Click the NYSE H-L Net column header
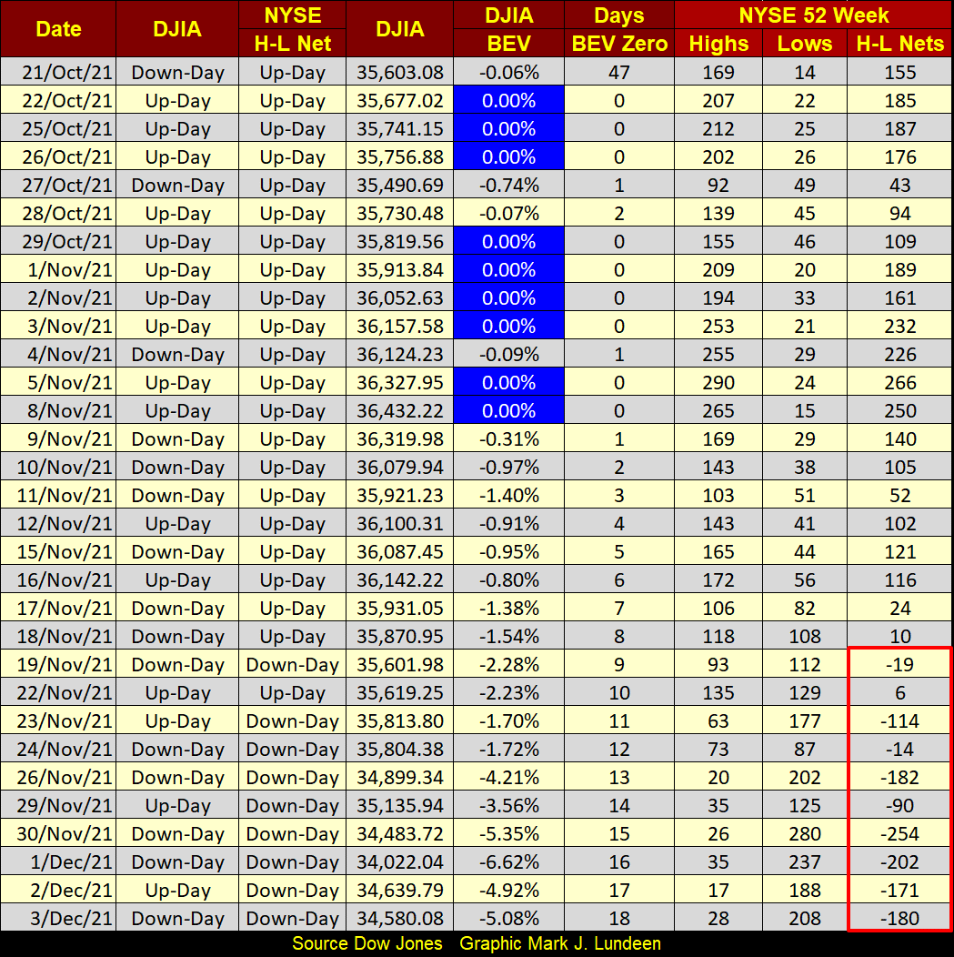 pos(291,29)
